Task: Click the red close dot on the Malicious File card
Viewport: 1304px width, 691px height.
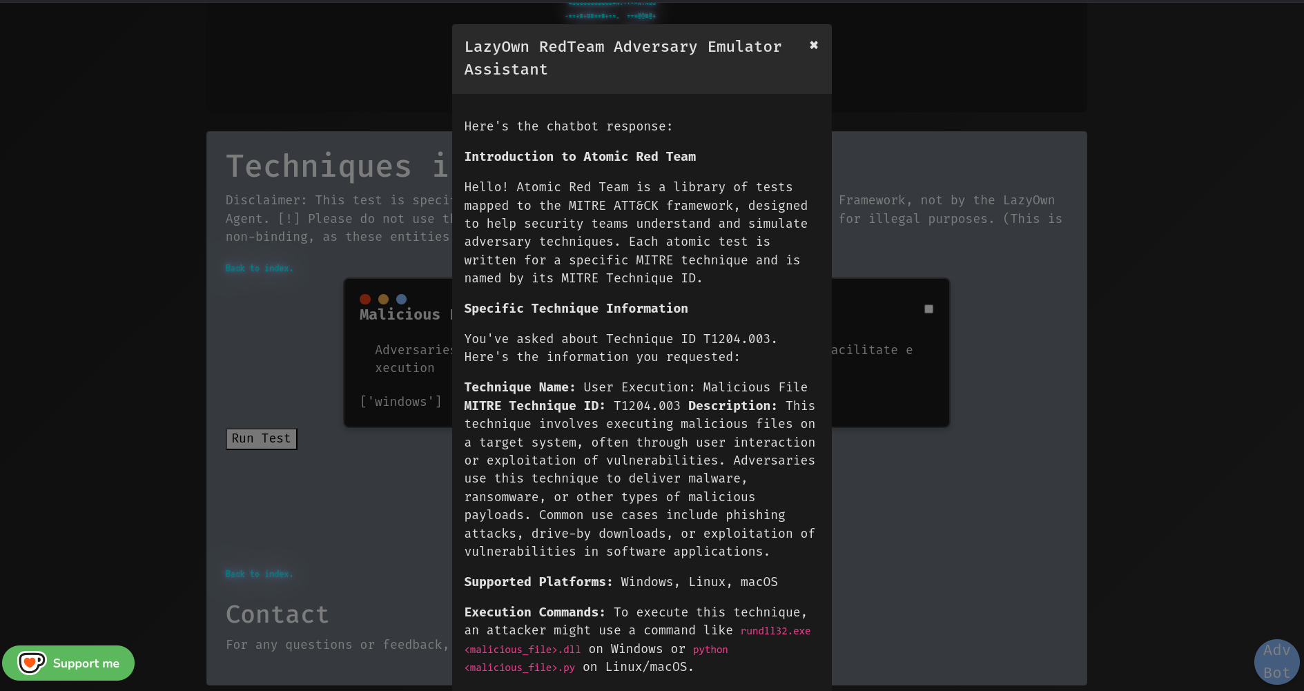Action: (x=365, y=299)
